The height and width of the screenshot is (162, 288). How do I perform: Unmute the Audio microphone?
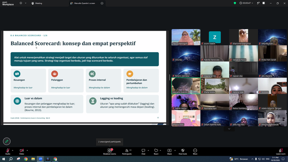[x=8, y=152]
